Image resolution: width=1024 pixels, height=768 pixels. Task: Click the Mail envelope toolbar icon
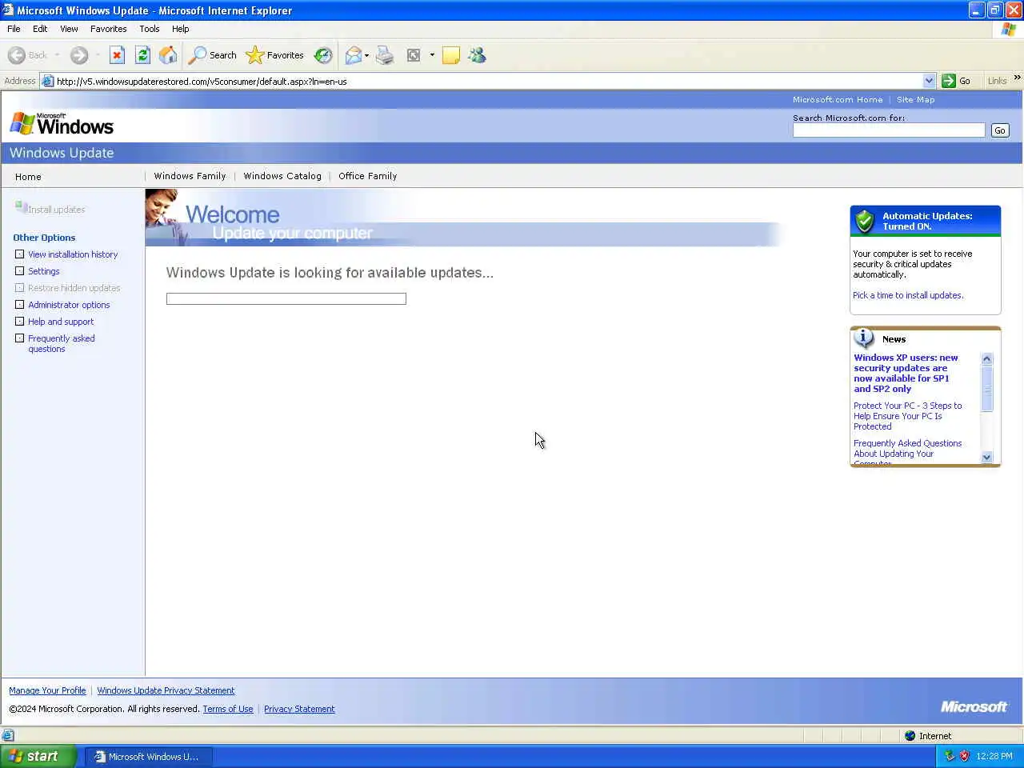click(353, 55)
